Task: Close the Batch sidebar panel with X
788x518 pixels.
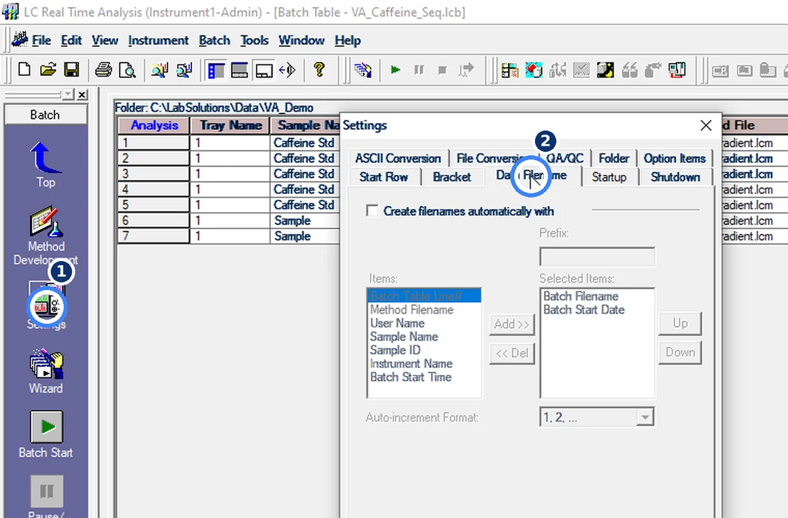Action: pos(82,95)
